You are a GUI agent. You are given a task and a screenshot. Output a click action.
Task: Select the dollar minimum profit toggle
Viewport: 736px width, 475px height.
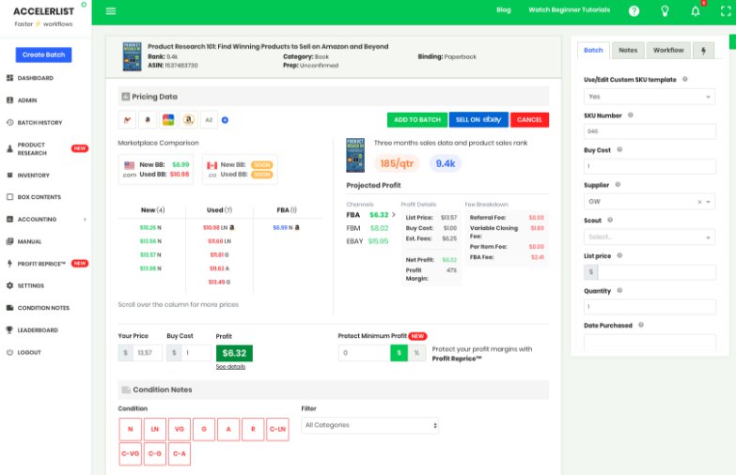pyautogui.click(x=399, y=353)
